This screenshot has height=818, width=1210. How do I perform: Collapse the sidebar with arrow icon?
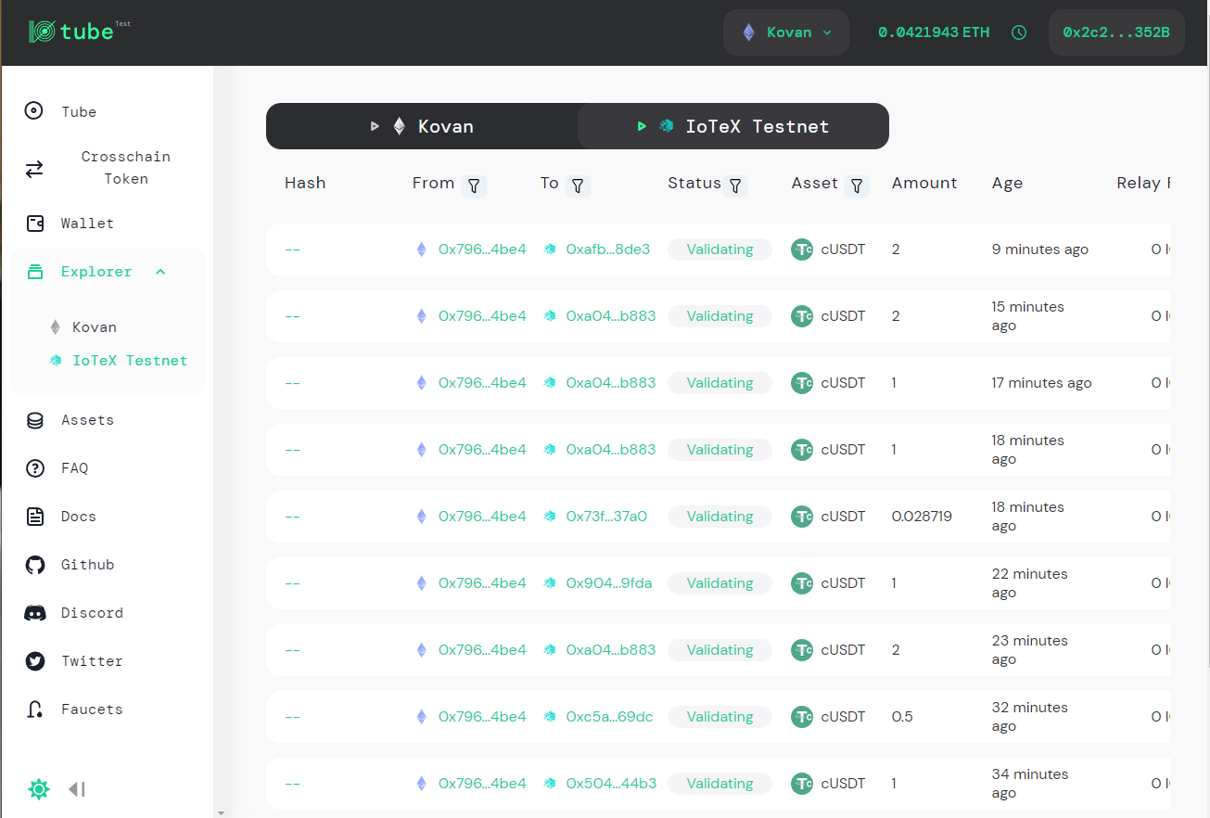pyautogui.click(x=77, y=789)
